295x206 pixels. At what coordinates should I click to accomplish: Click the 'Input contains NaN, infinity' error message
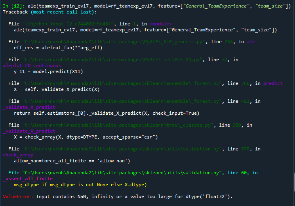pos(134,196)
